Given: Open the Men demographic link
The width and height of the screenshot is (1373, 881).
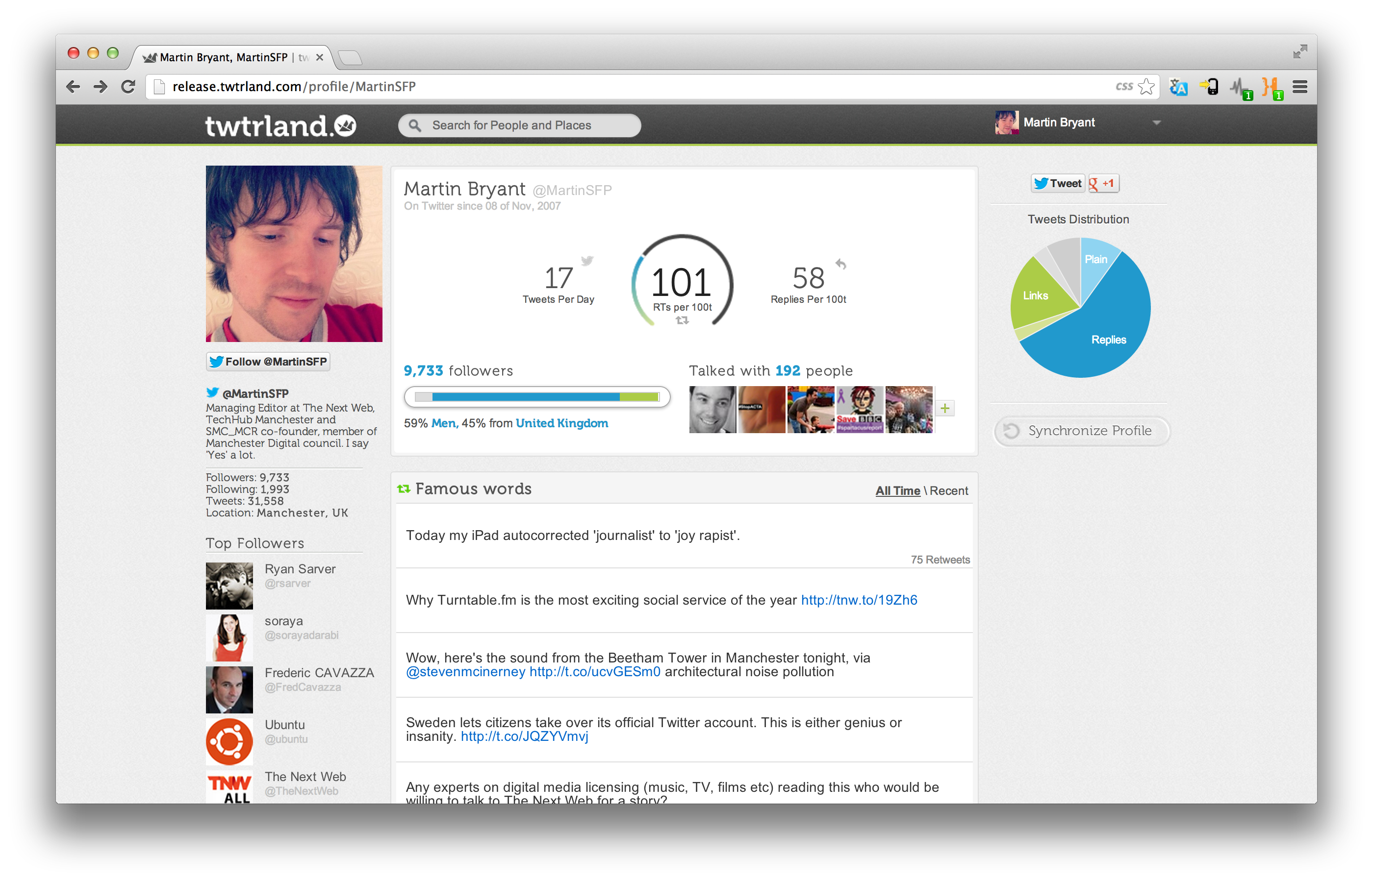Looking at the screenshot, I should (444, 423).
